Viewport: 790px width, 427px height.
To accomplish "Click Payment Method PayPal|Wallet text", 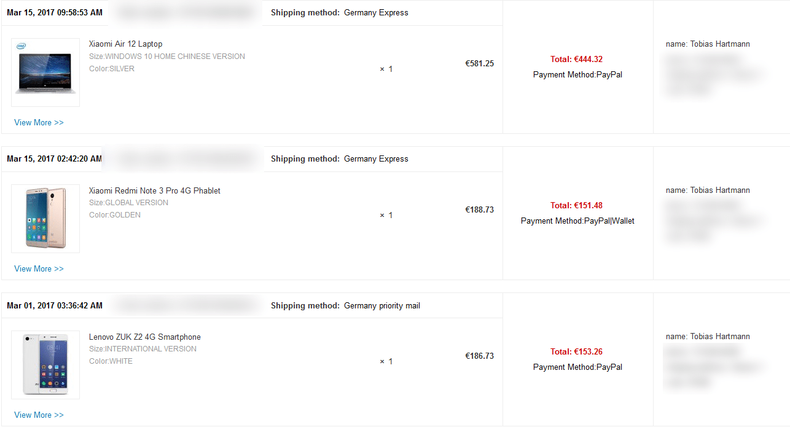I will point(577,221).
